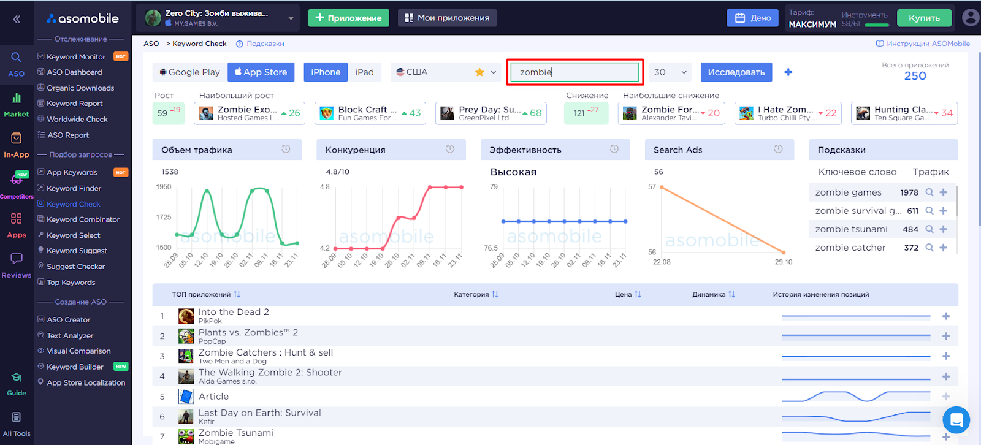
Task: Click ASO in the breadcrumb
Action: tap(151, 44)
